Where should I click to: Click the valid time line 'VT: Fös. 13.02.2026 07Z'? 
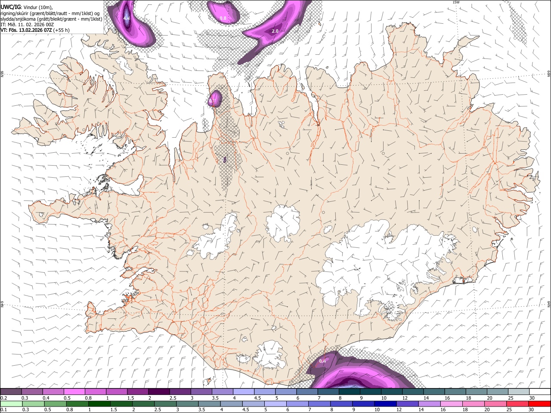pyautogui.click(x=26, y=30)
